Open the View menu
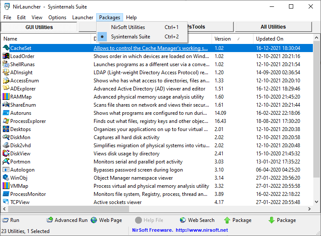 click(37, 17)
